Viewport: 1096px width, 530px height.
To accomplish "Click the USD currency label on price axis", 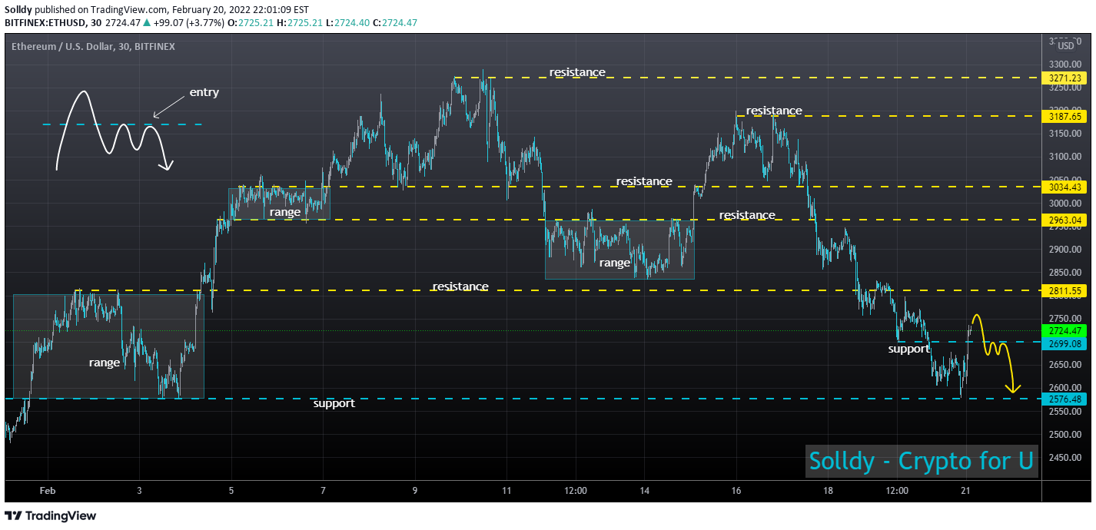I will point(1065,47).
